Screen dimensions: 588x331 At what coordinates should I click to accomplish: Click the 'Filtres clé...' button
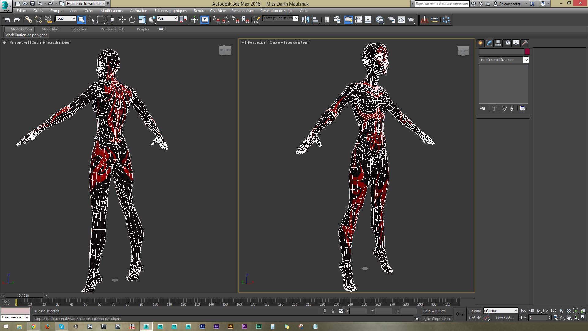(x=504, y=318)
